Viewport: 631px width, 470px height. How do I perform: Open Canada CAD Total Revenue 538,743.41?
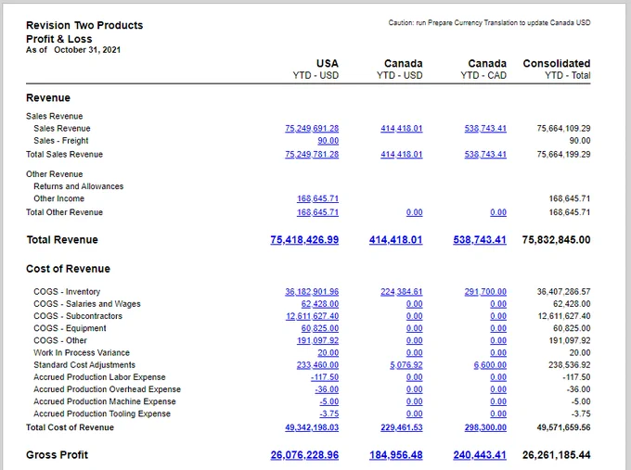(480, 239)
